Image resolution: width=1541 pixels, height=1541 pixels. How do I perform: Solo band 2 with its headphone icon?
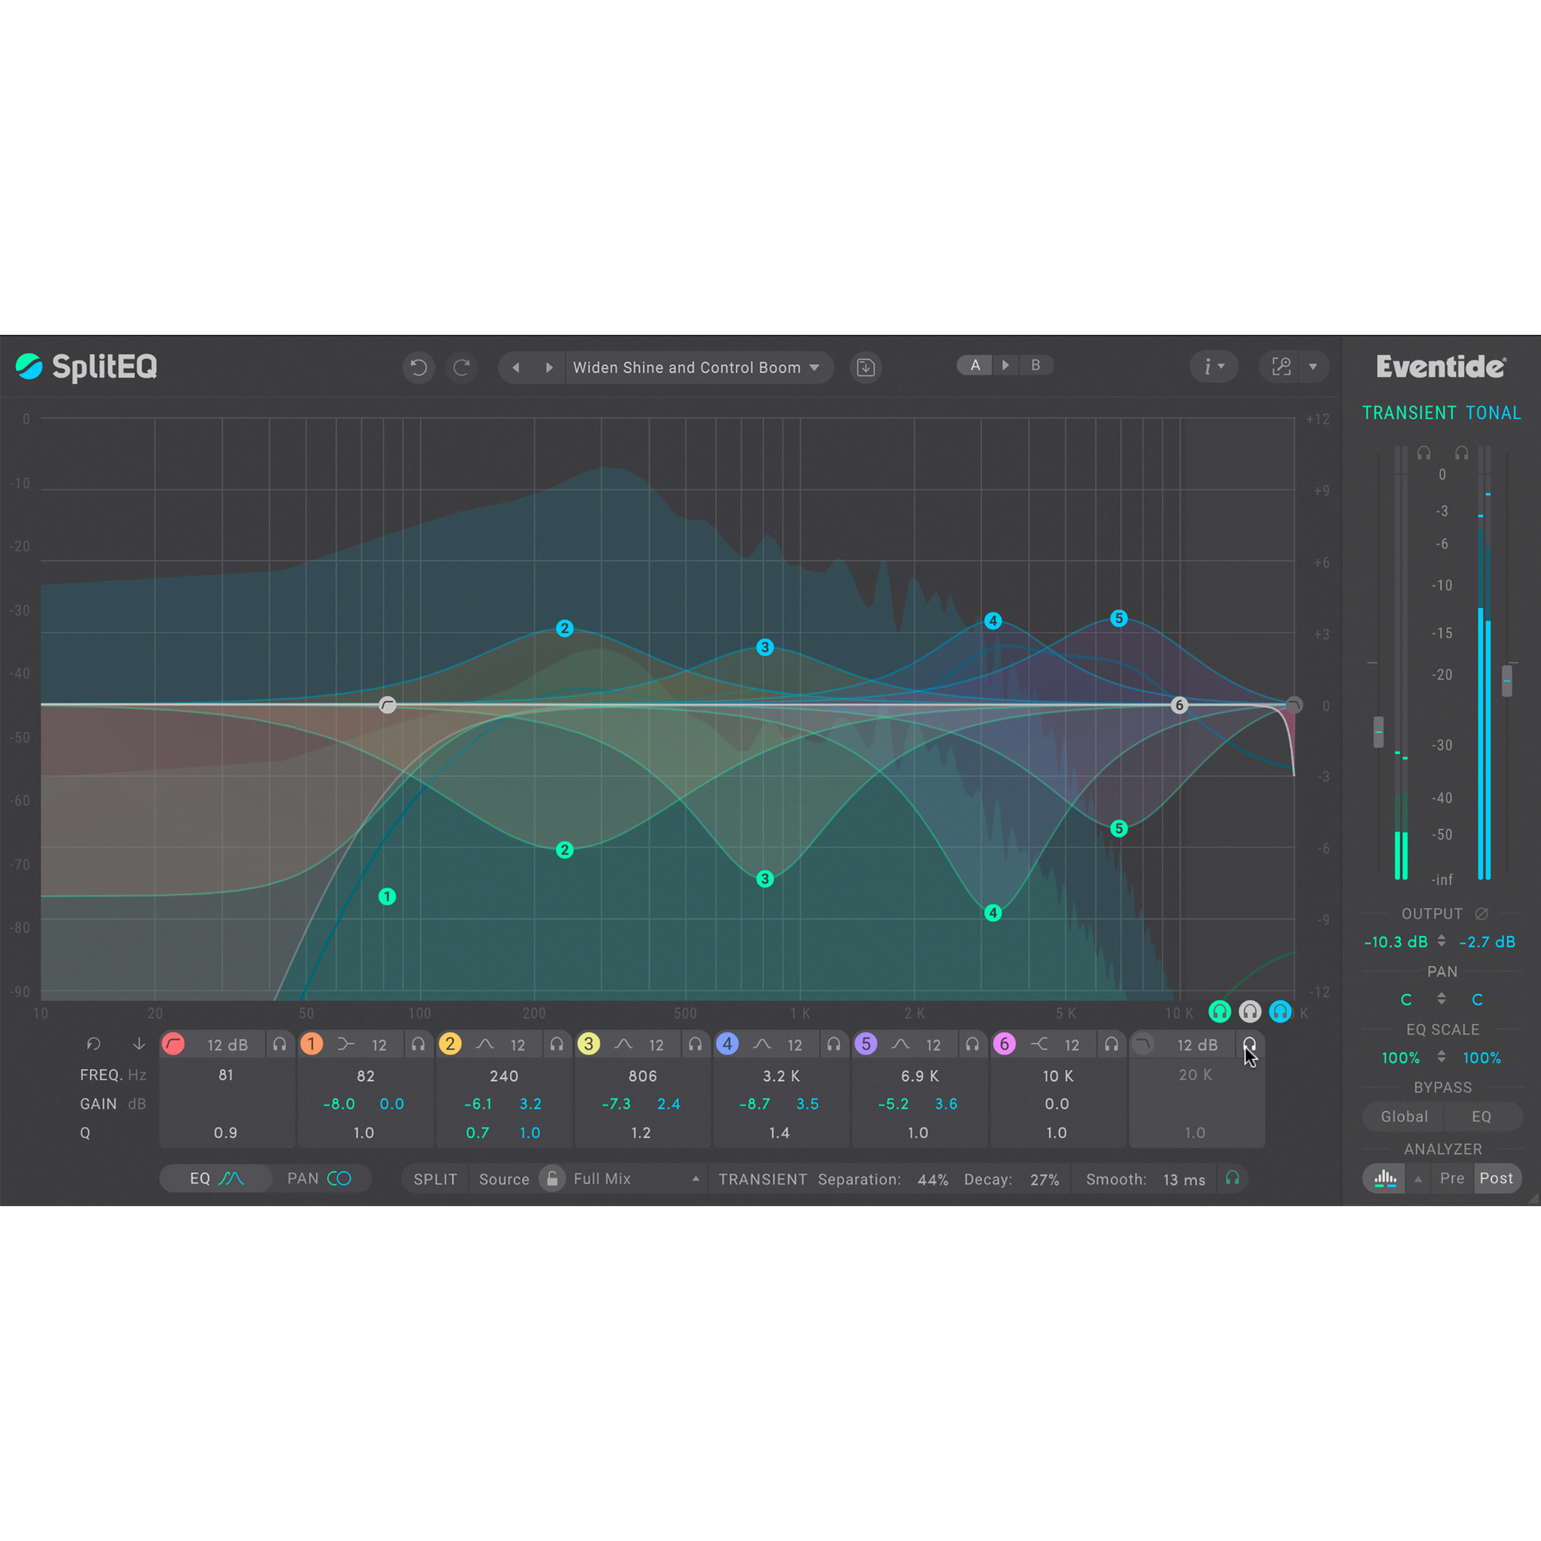(557, 1044)
